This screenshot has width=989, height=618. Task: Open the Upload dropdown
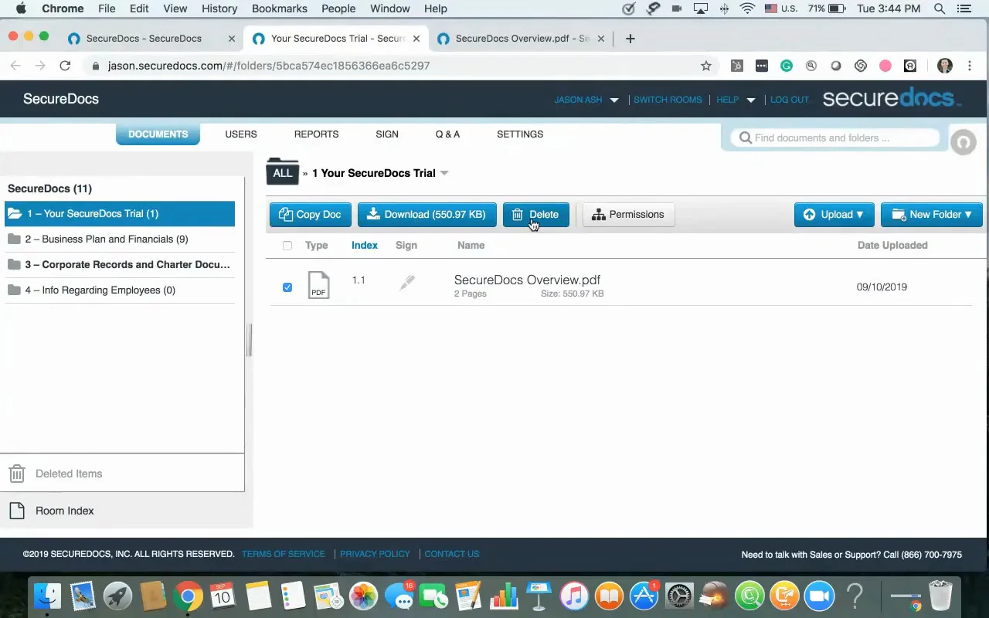pos(834,215)
